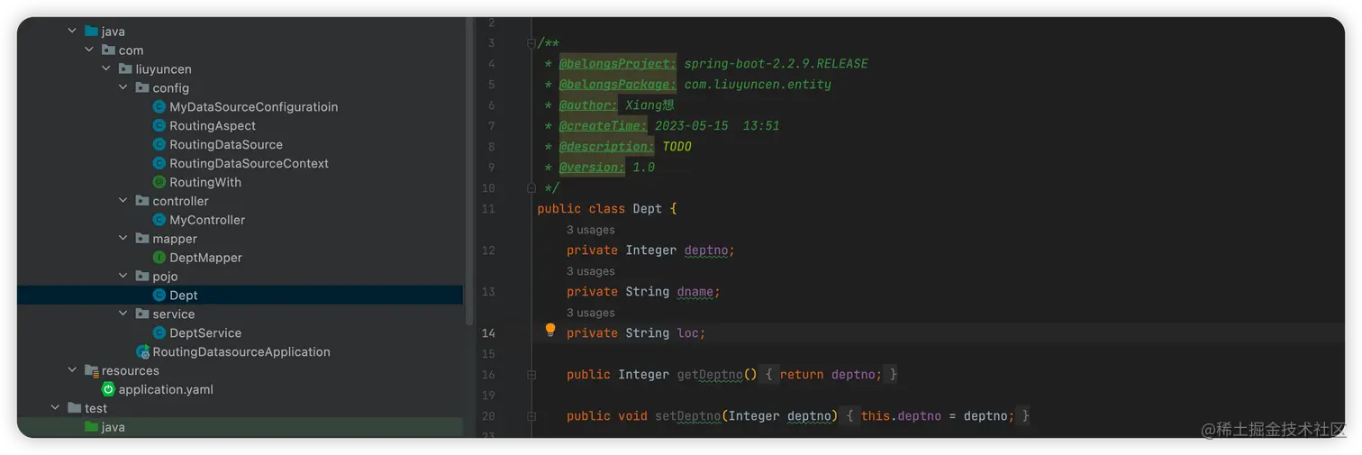Image resolution: width=1362 pixels, height=455 pixels.
Task: Click the project tree vertical scrollbar
Action: pos(468,171)
